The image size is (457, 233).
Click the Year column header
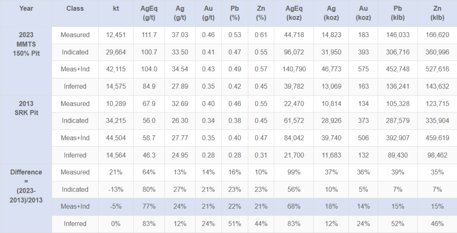(x=26, y=8)
